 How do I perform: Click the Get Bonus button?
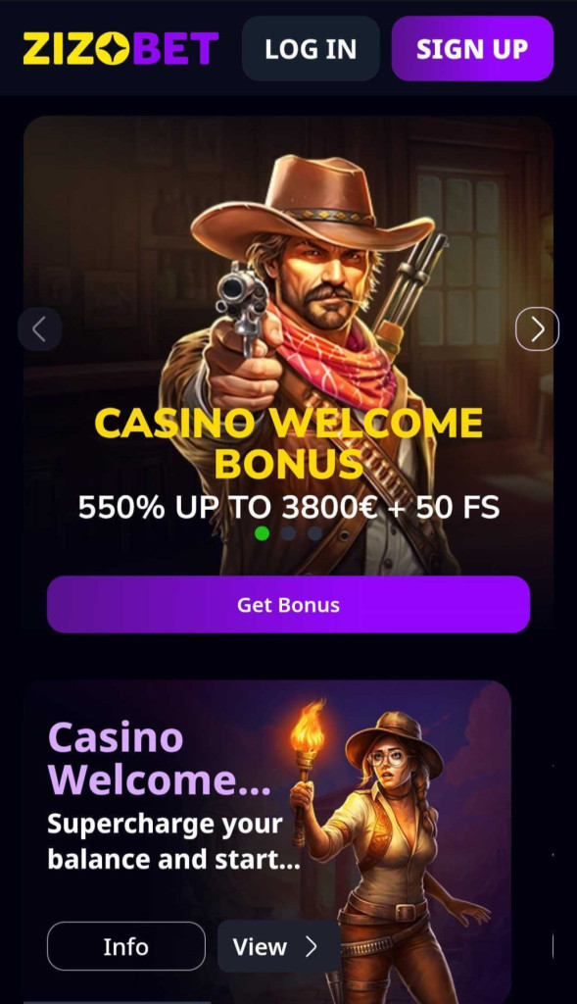pos(288,604)
